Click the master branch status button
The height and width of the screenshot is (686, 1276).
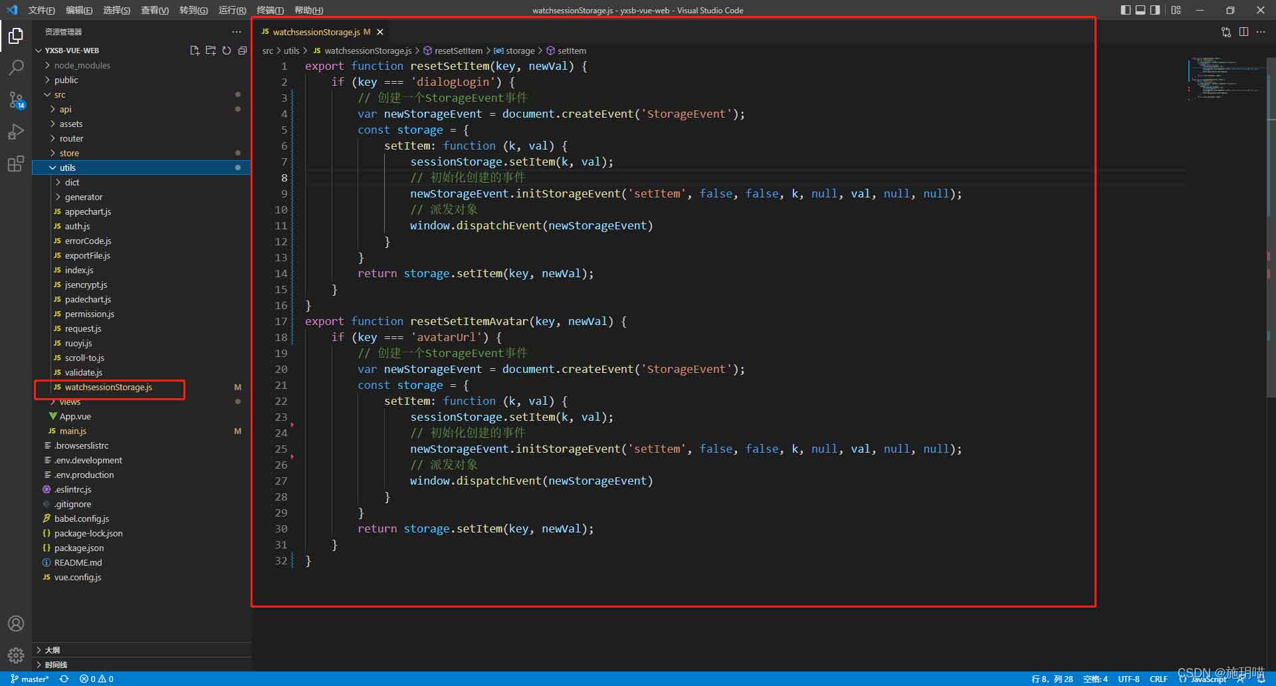coord(30,679)
